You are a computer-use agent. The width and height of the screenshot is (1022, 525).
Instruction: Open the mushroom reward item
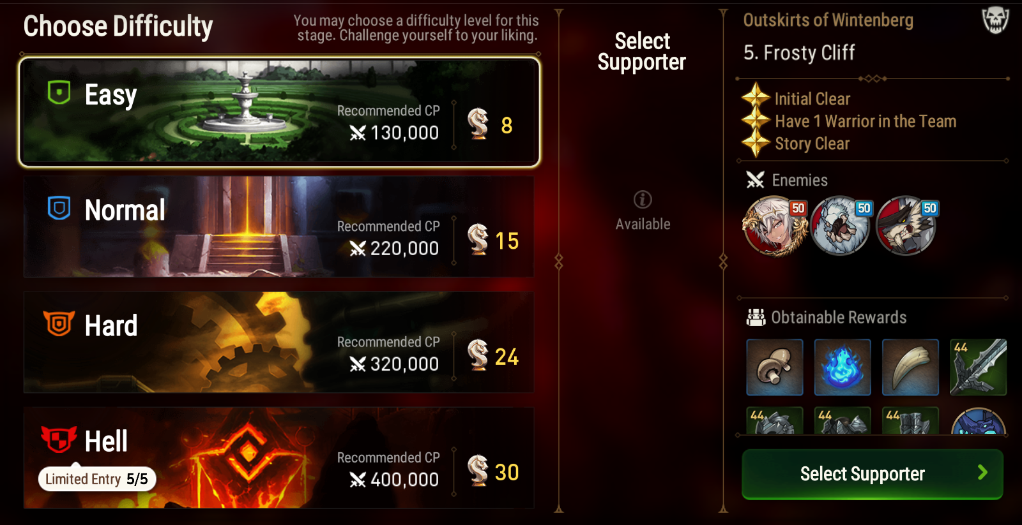tap(775, 367)
